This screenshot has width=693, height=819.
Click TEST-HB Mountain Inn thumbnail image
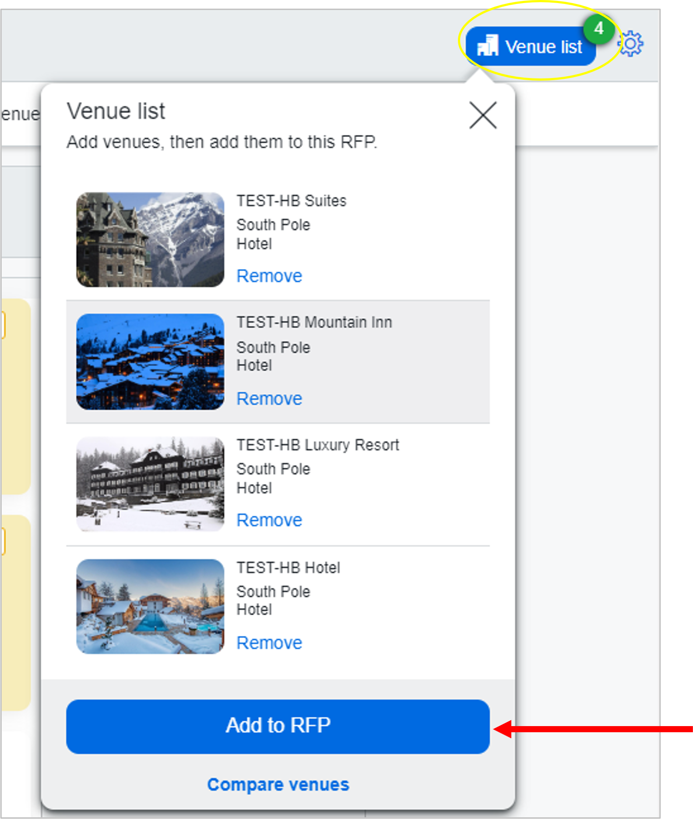pos(150,362)
